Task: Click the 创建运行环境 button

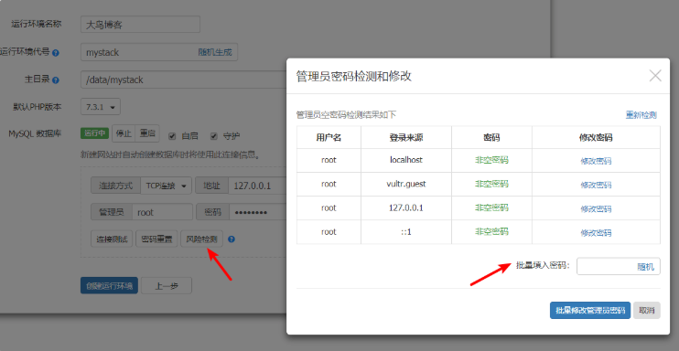Action: (109, 286)
